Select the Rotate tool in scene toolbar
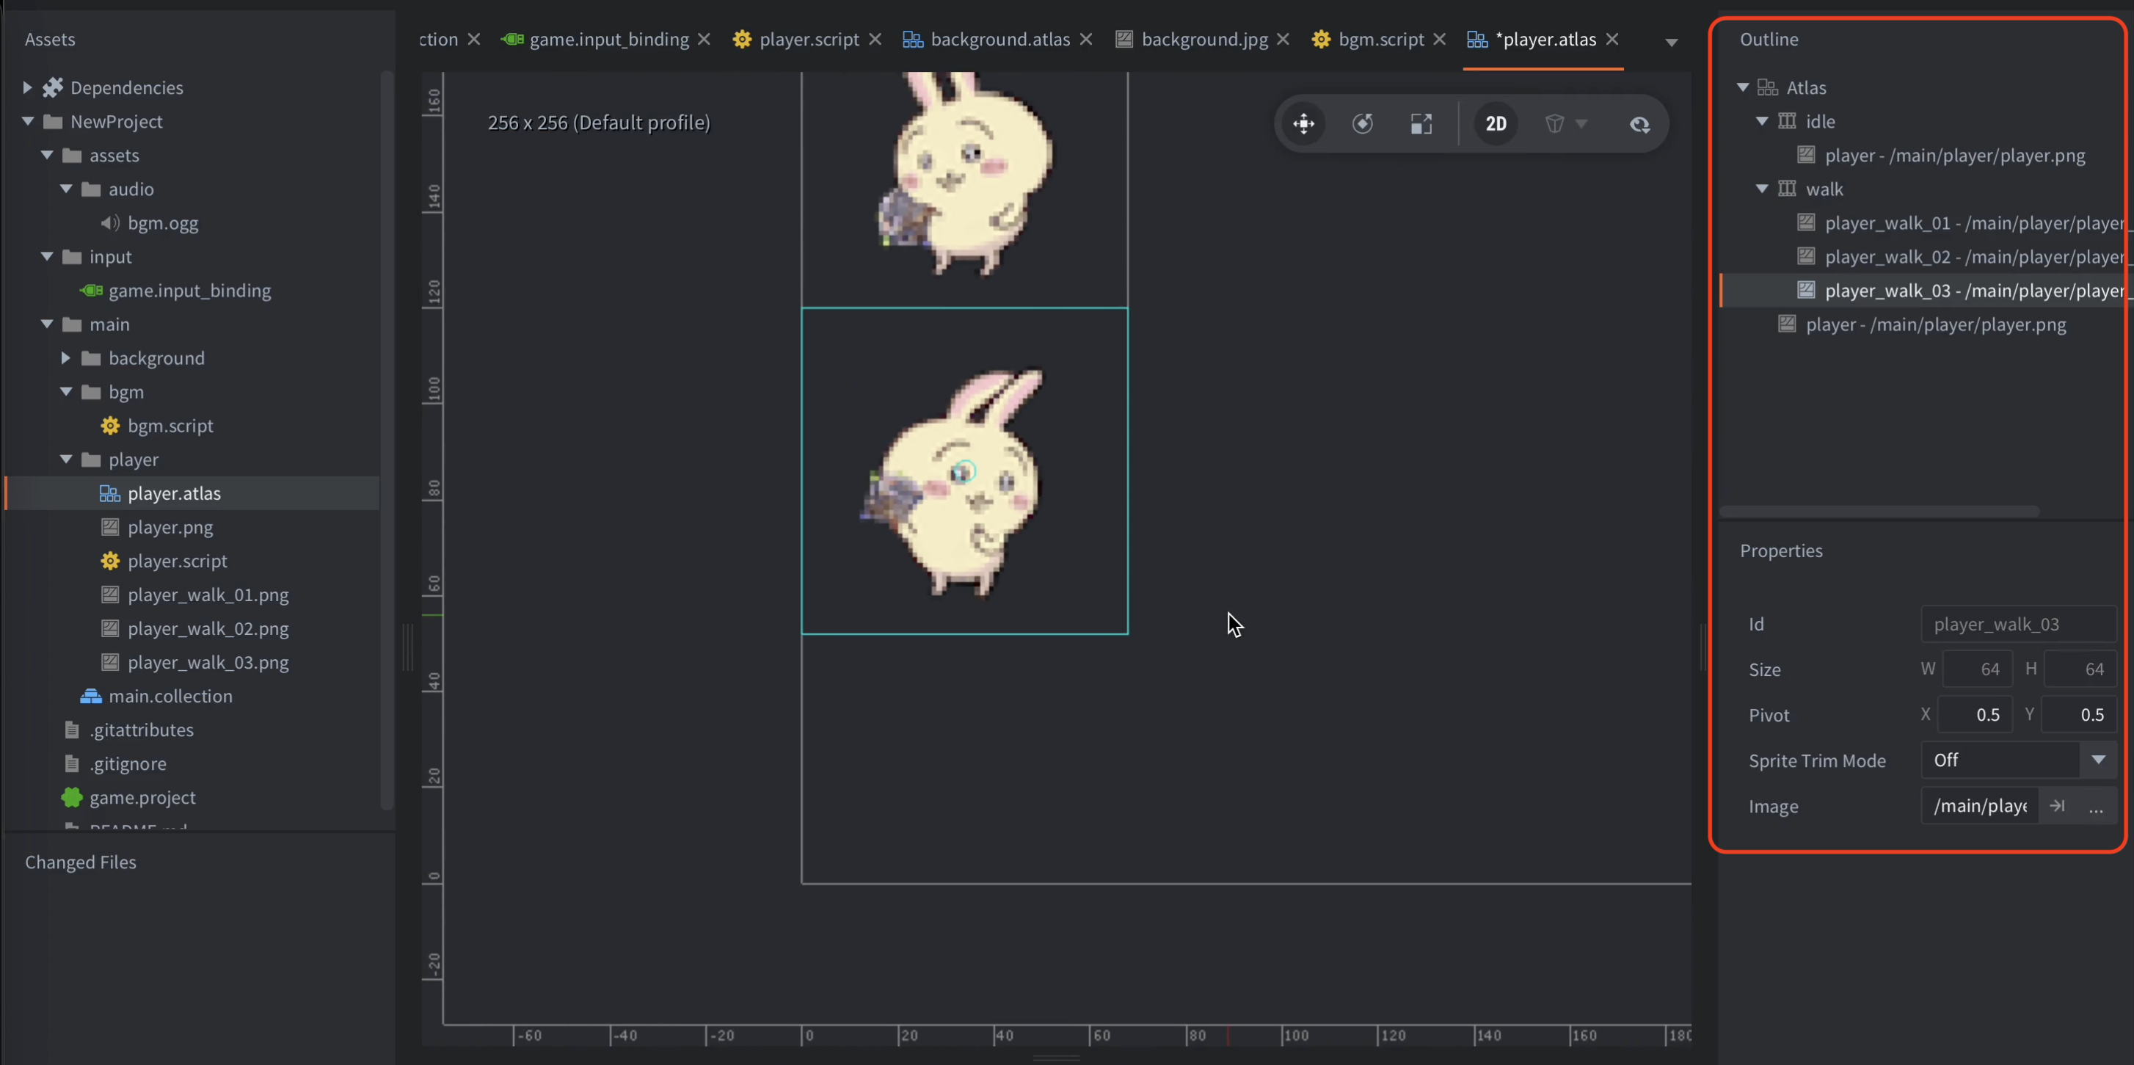Screen dimensions: 2134x1065 [1363, 123]
